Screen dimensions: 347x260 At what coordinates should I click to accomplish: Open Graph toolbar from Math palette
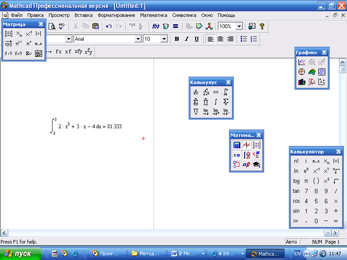(246, 145)
